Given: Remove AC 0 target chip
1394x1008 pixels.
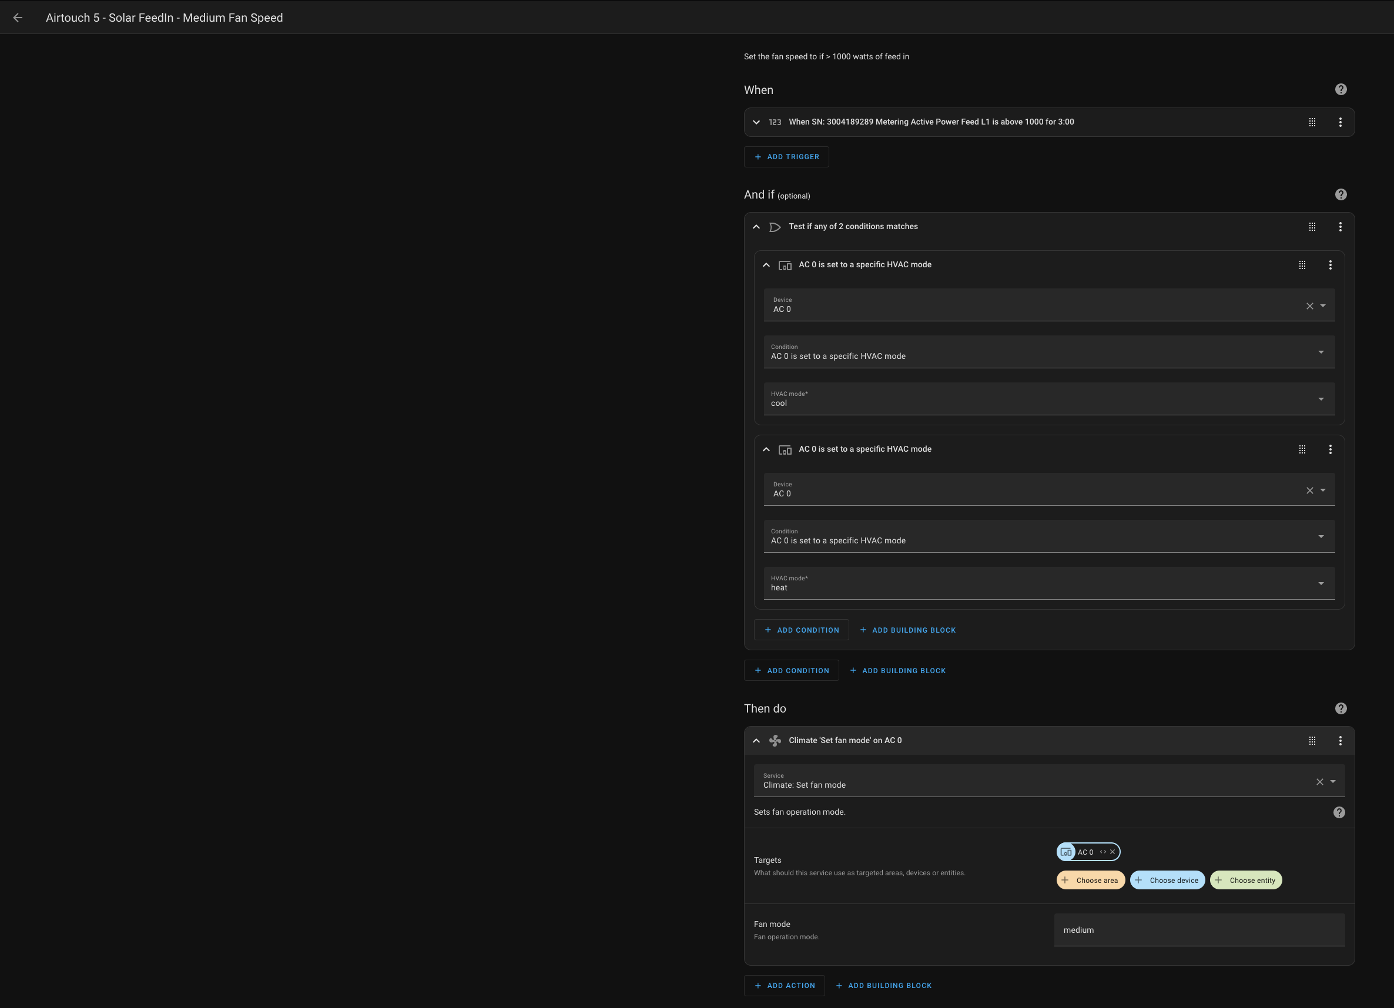Looking at the screenshot, I should pyautogui.click(x=1112, y=852).
